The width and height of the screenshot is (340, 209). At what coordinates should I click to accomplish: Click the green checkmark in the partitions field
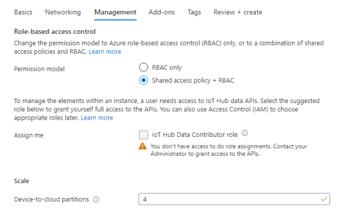[x=324, y=199]
